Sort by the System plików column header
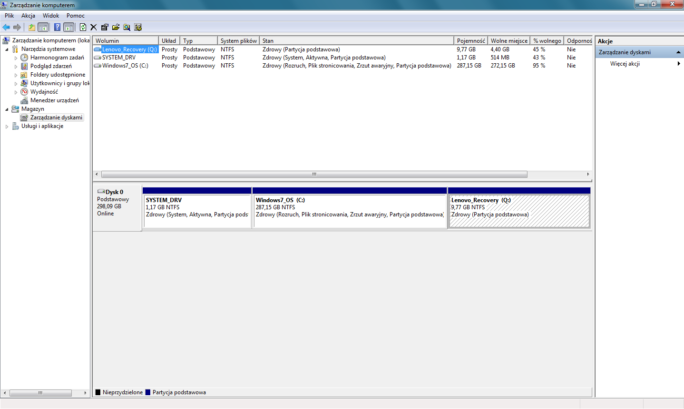 (x=238, y=41)
